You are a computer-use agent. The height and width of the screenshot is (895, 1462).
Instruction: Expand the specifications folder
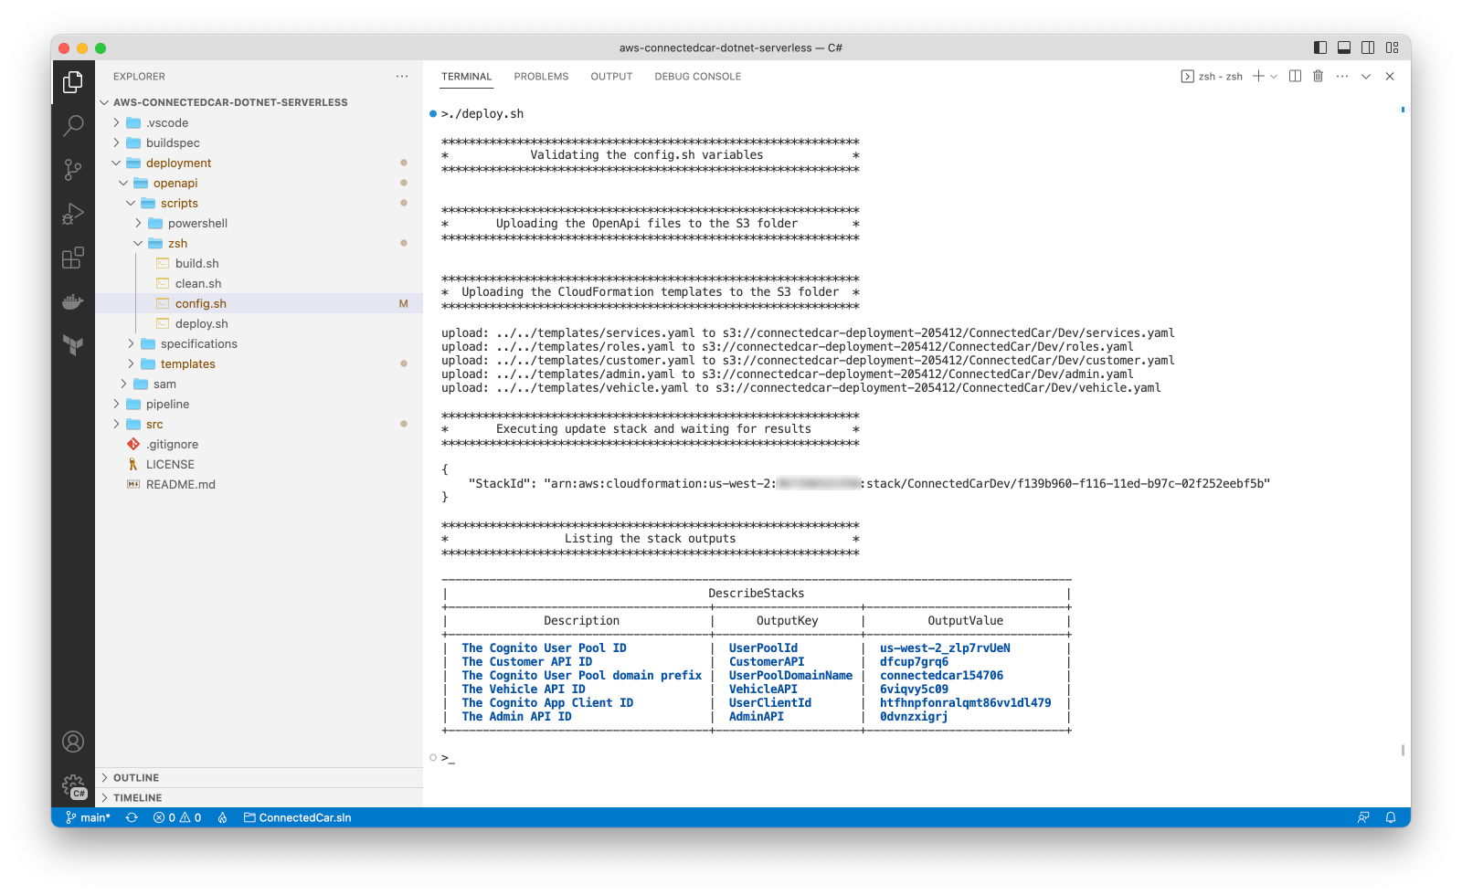click(x=259, y=343)
